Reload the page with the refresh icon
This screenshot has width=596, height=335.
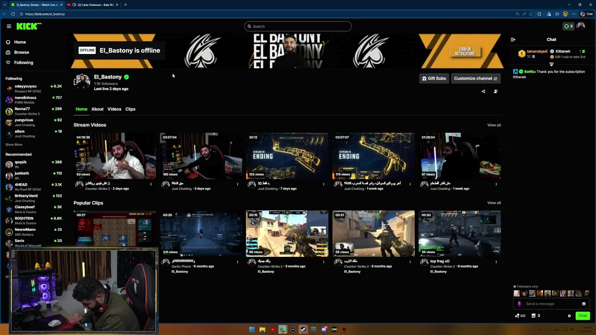coord(13,14)
